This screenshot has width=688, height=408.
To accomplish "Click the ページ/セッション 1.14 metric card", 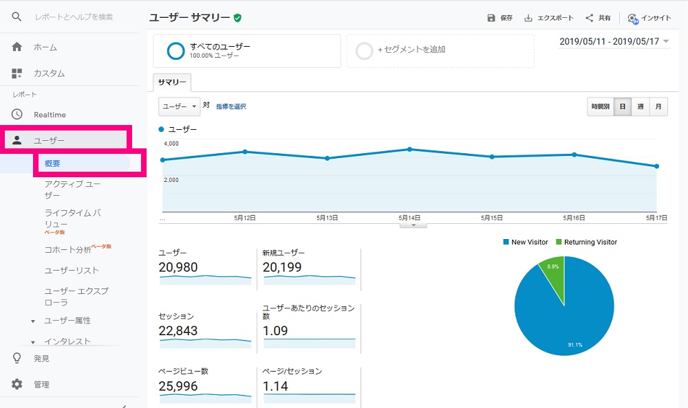I will 309,385.
